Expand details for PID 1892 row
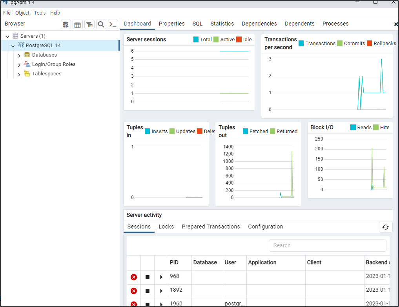 point(161,291)
